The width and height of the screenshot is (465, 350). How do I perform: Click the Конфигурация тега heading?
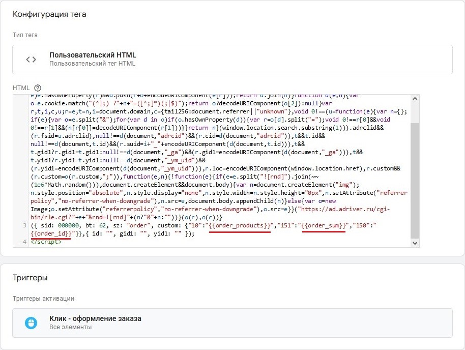click(x=49, y=14)
